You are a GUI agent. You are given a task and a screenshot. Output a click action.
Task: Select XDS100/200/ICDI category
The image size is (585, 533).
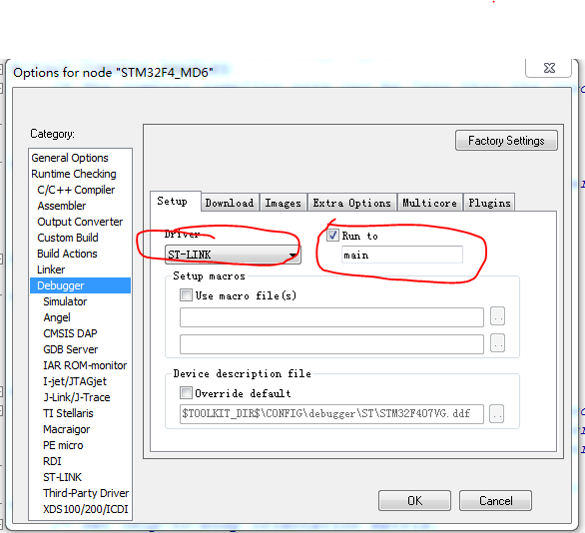[x=86, y=509]
